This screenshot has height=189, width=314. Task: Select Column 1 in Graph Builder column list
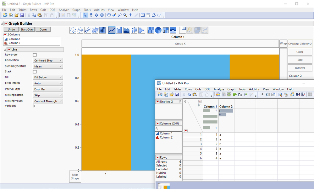tap(14, 39)
